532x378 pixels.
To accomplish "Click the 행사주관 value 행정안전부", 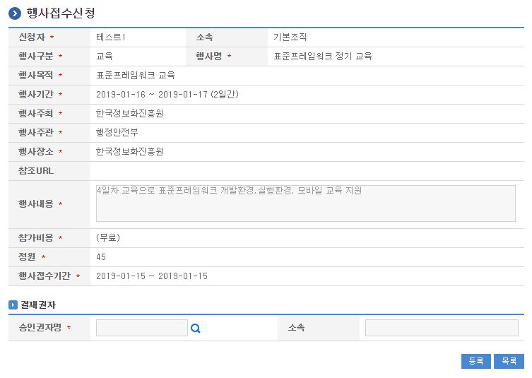I will [117, 132].
